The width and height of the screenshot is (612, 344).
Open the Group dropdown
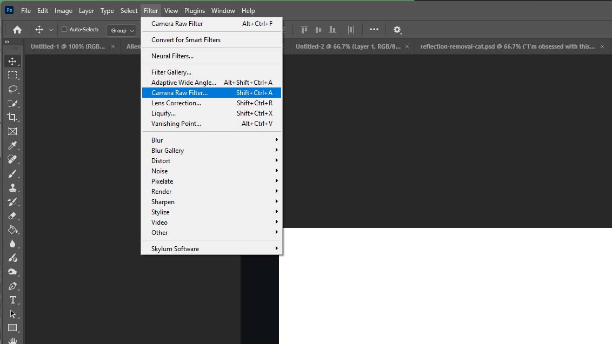122,30
